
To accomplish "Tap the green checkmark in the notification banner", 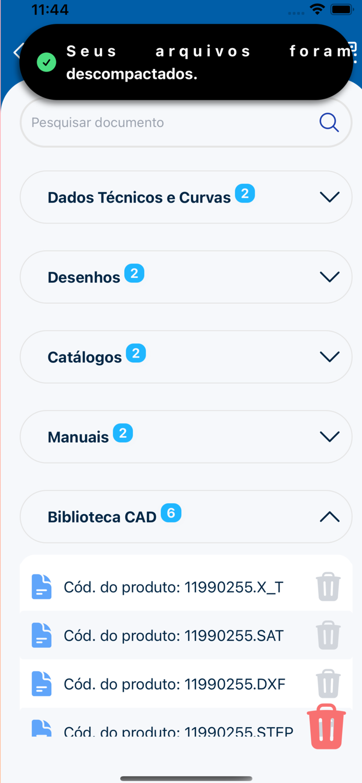I will (46, 62).
